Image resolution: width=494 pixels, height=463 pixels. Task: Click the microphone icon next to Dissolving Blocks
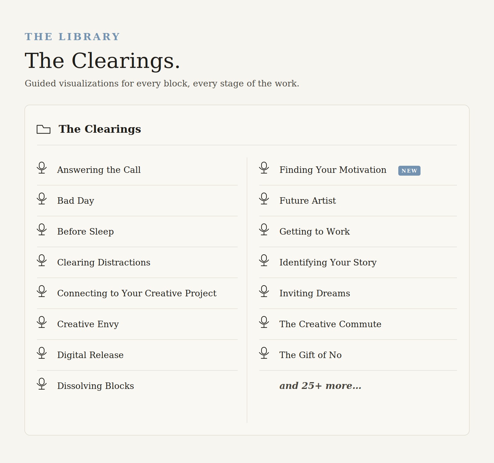click(42, 384)
